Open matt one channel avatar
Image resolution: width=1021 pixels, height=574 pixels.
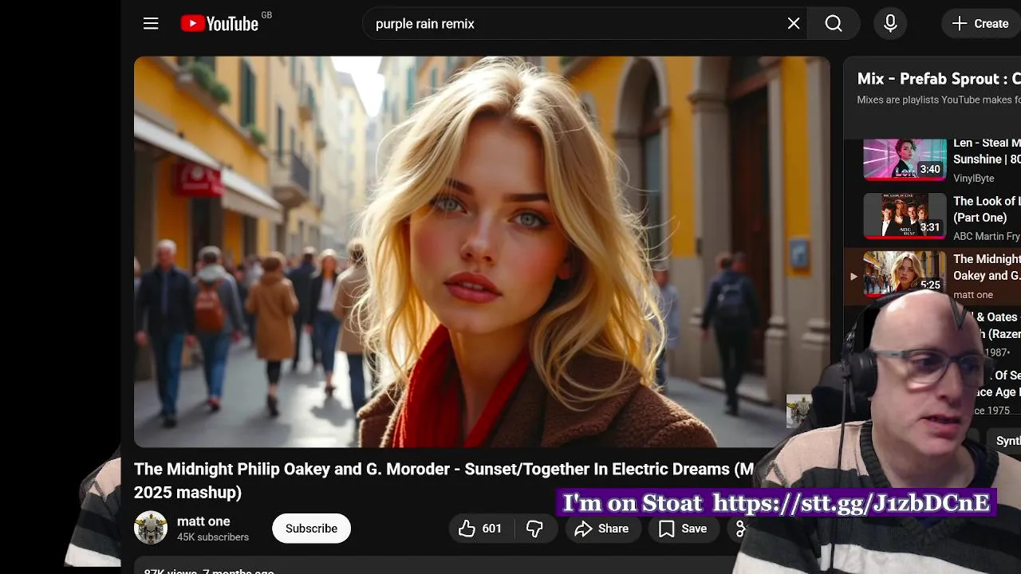coord(151,528)
